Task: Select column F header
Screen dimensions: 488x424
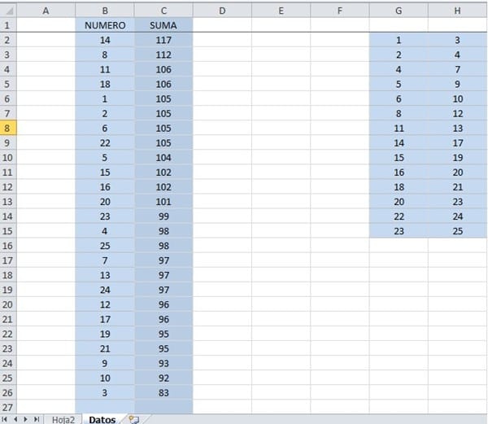Action: tap(340, 11)
